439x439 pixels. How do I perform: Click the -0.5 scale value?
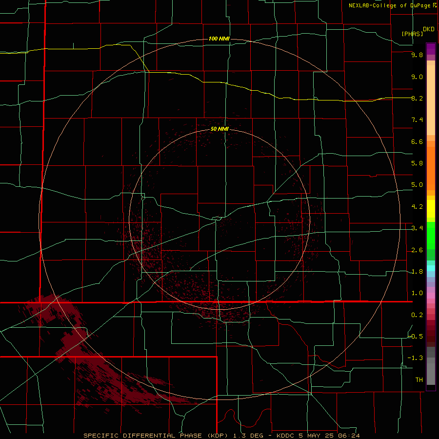point(416,336)
